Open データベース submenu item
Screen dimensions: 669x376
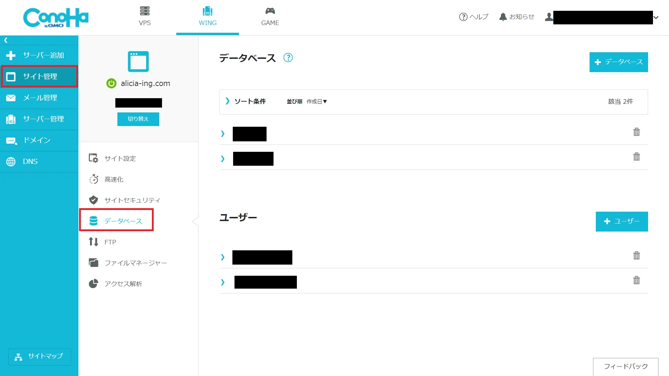(116, 221)
